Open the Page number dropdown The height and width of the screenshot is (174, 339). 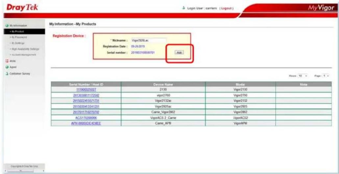coord(326,76)
